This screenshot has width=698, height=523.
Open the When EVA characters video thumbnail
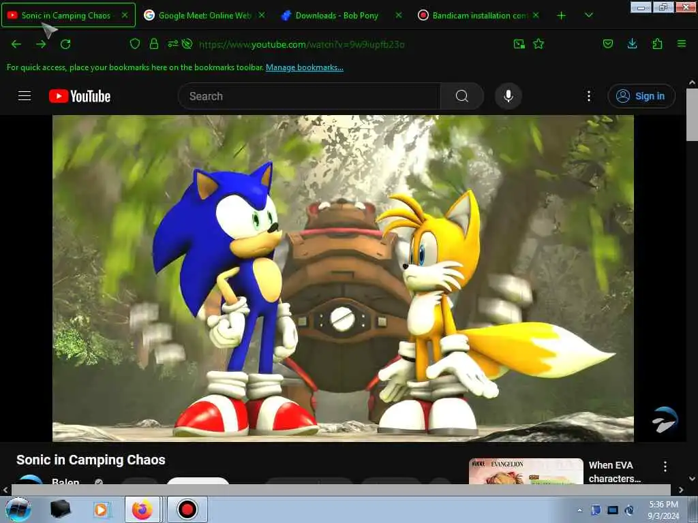click(526, 471)
